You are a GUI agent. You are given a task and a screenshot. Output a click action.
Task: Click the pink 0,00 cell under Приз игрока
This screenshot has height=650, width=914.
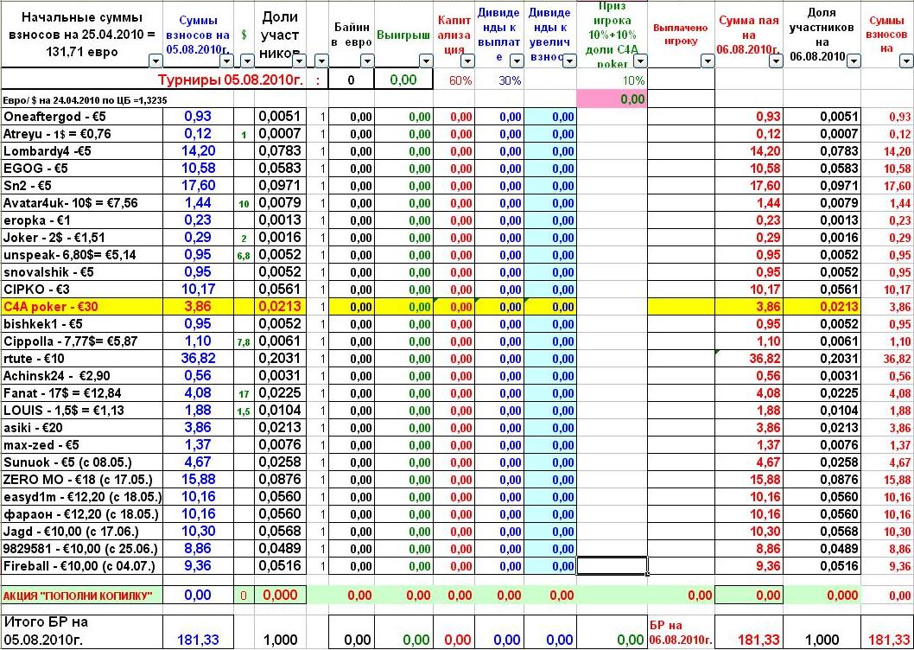612,99
